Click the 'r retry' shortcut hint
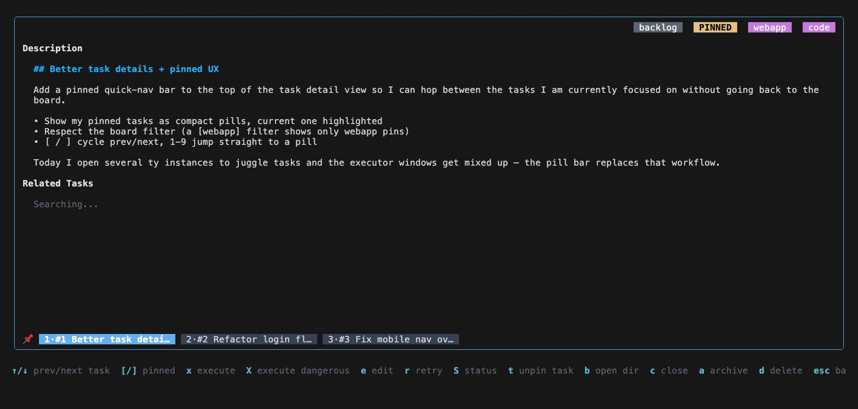858x409 pixels. (424, 371)
